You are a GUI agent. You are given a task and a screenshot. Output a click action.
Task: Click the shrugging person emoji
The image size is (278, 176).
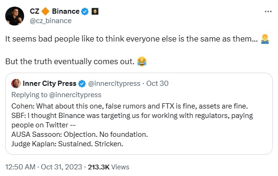pos(265,39)
